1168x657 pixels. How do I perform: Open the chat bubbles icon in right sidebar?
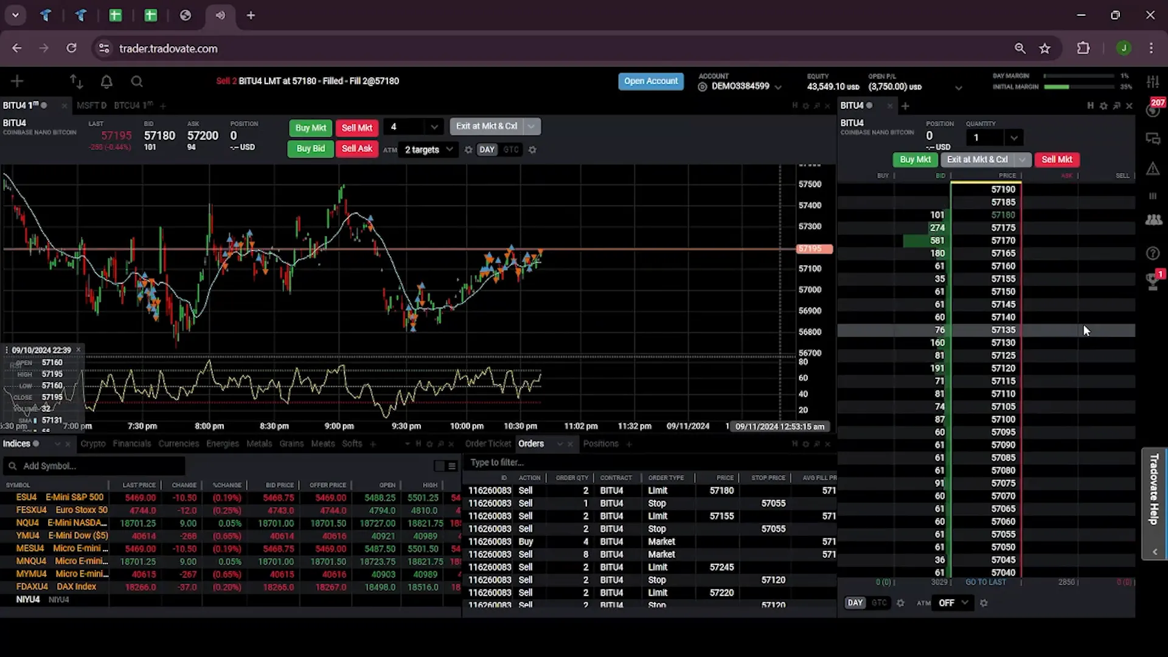[1153, 139]
